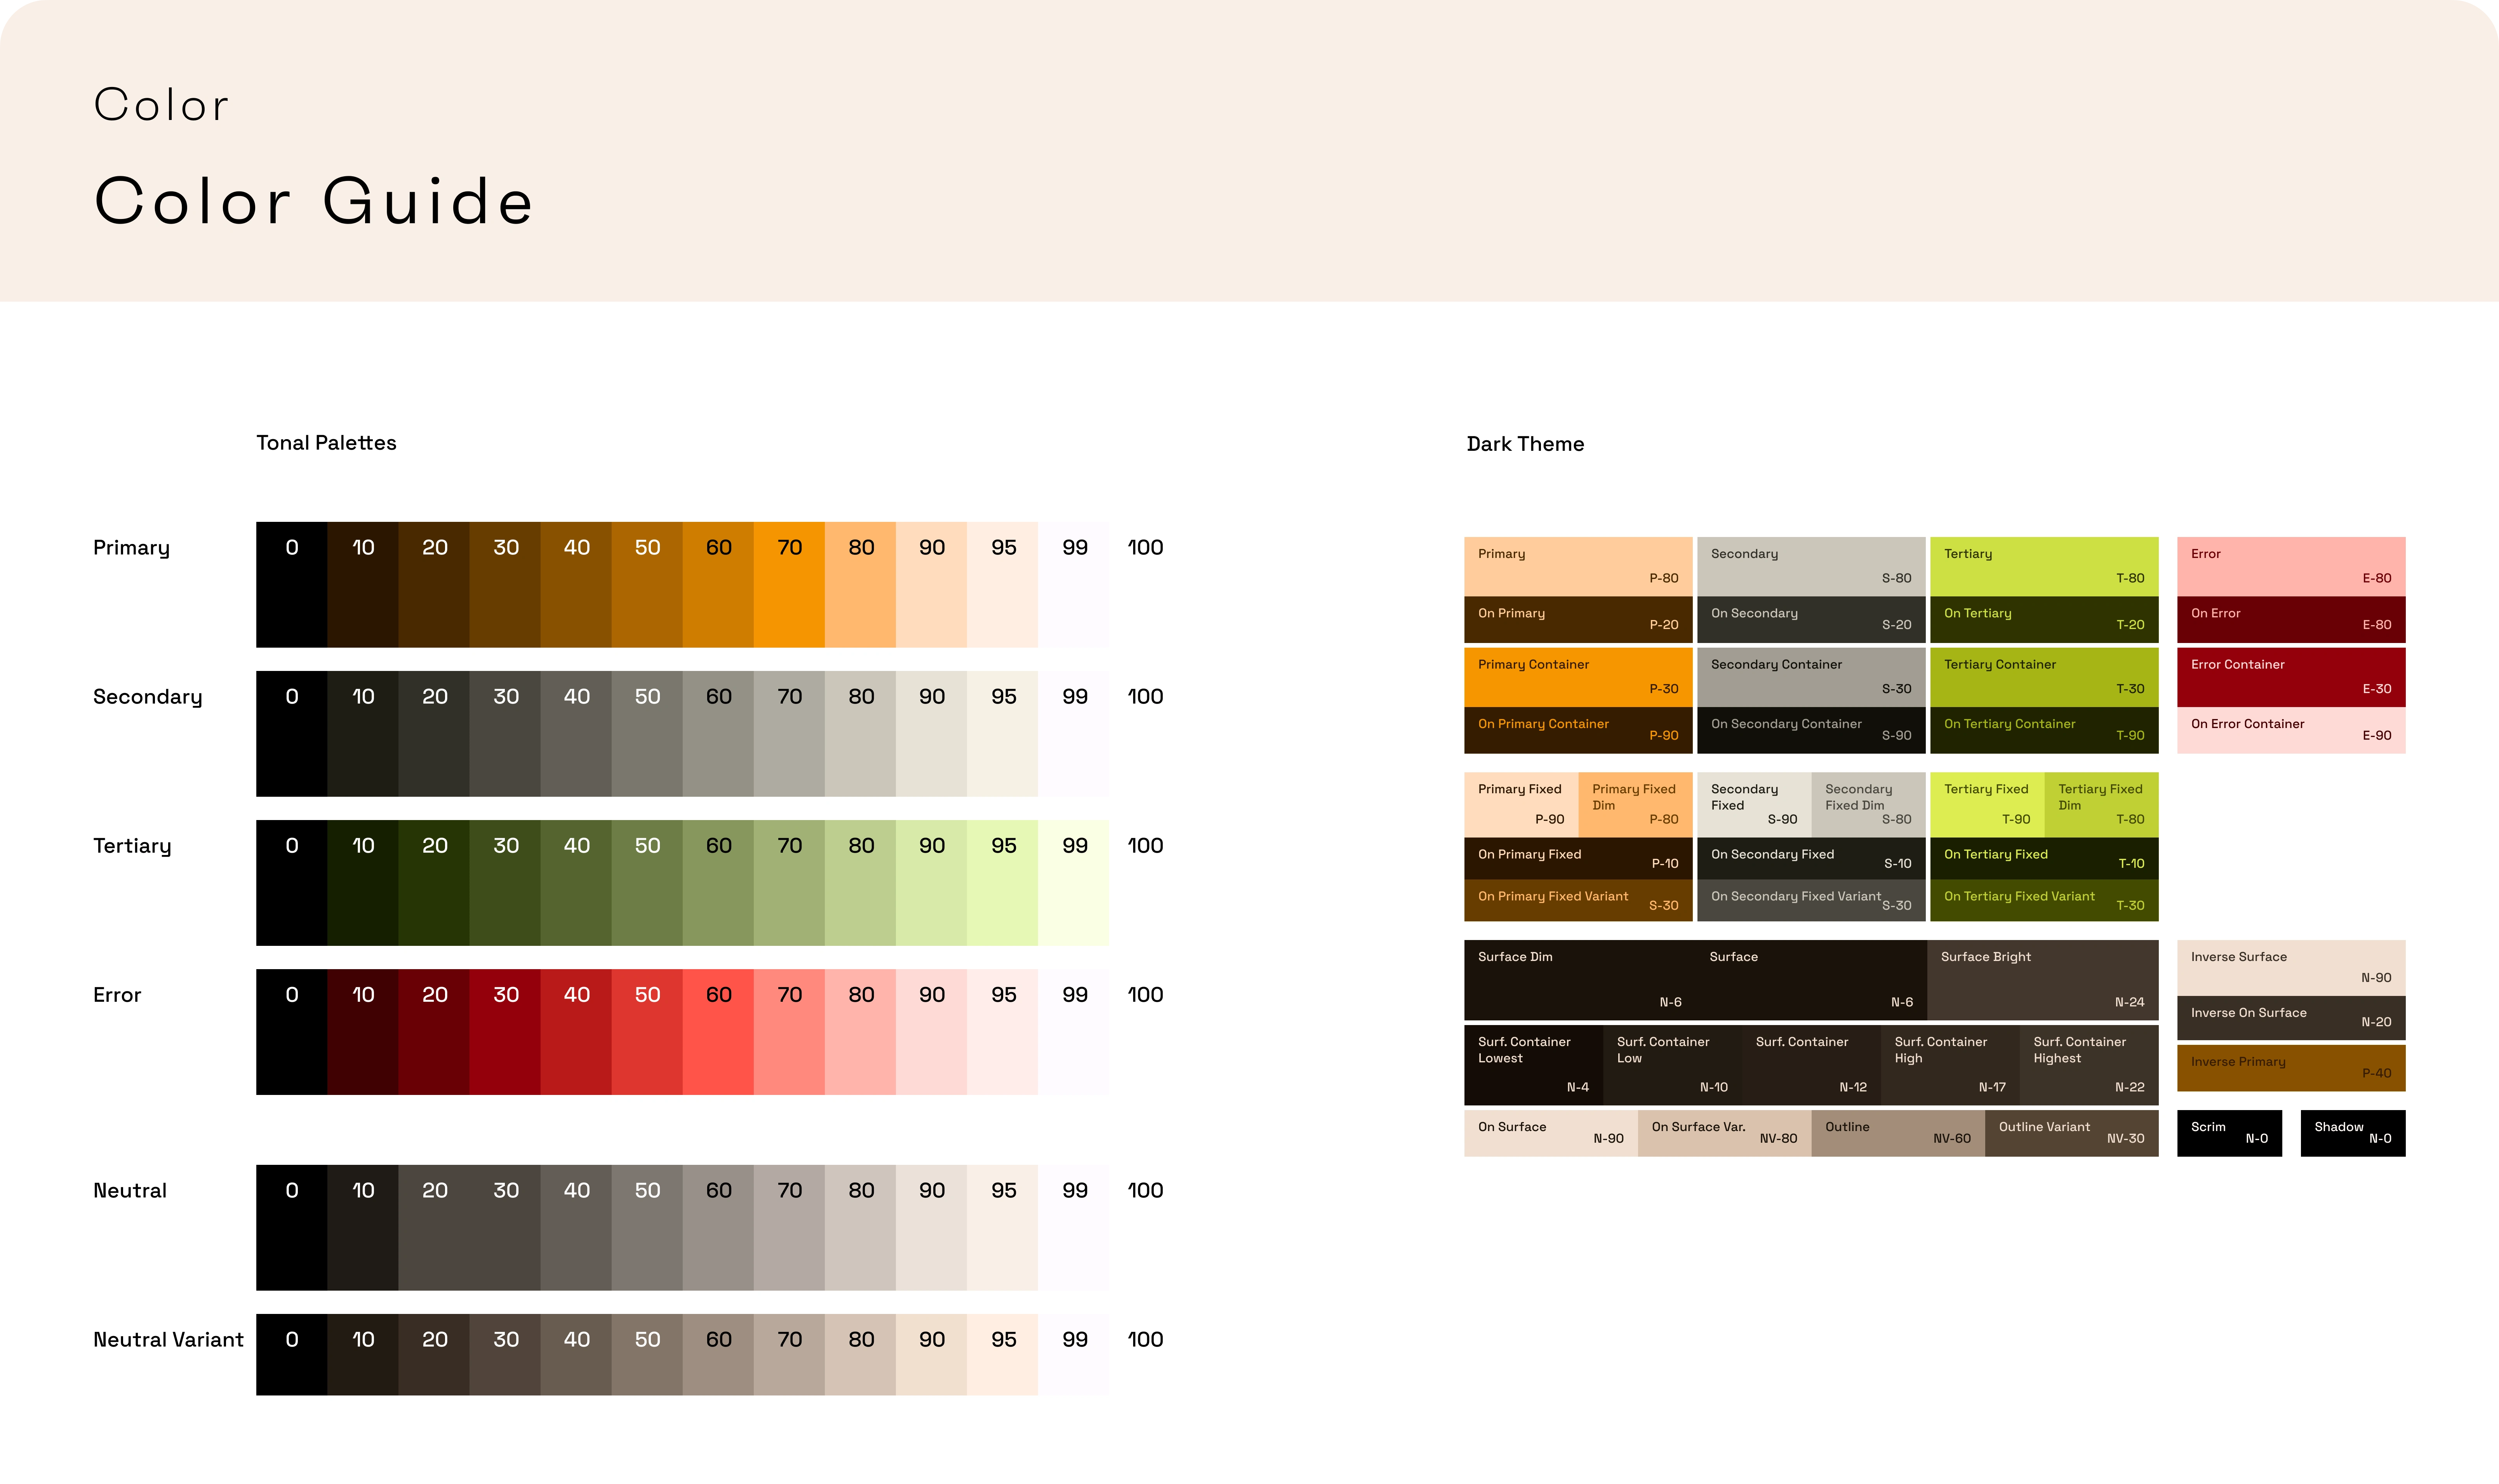Click the Tertiary T-80 dark theme swatch

coord(2044,567)
